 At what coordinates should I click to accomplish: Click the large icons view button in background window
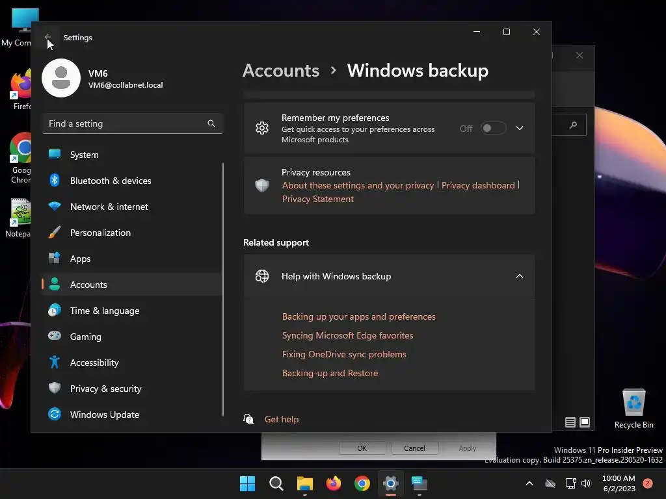coord(585,422)
